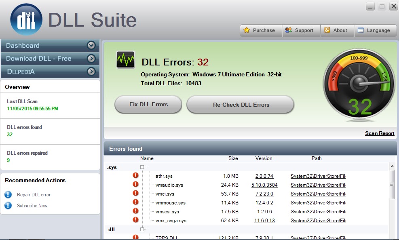The image size is (399, 240).
Task: Click the scrollbar up arrow in errors list
Action: (x=392, y=166)
